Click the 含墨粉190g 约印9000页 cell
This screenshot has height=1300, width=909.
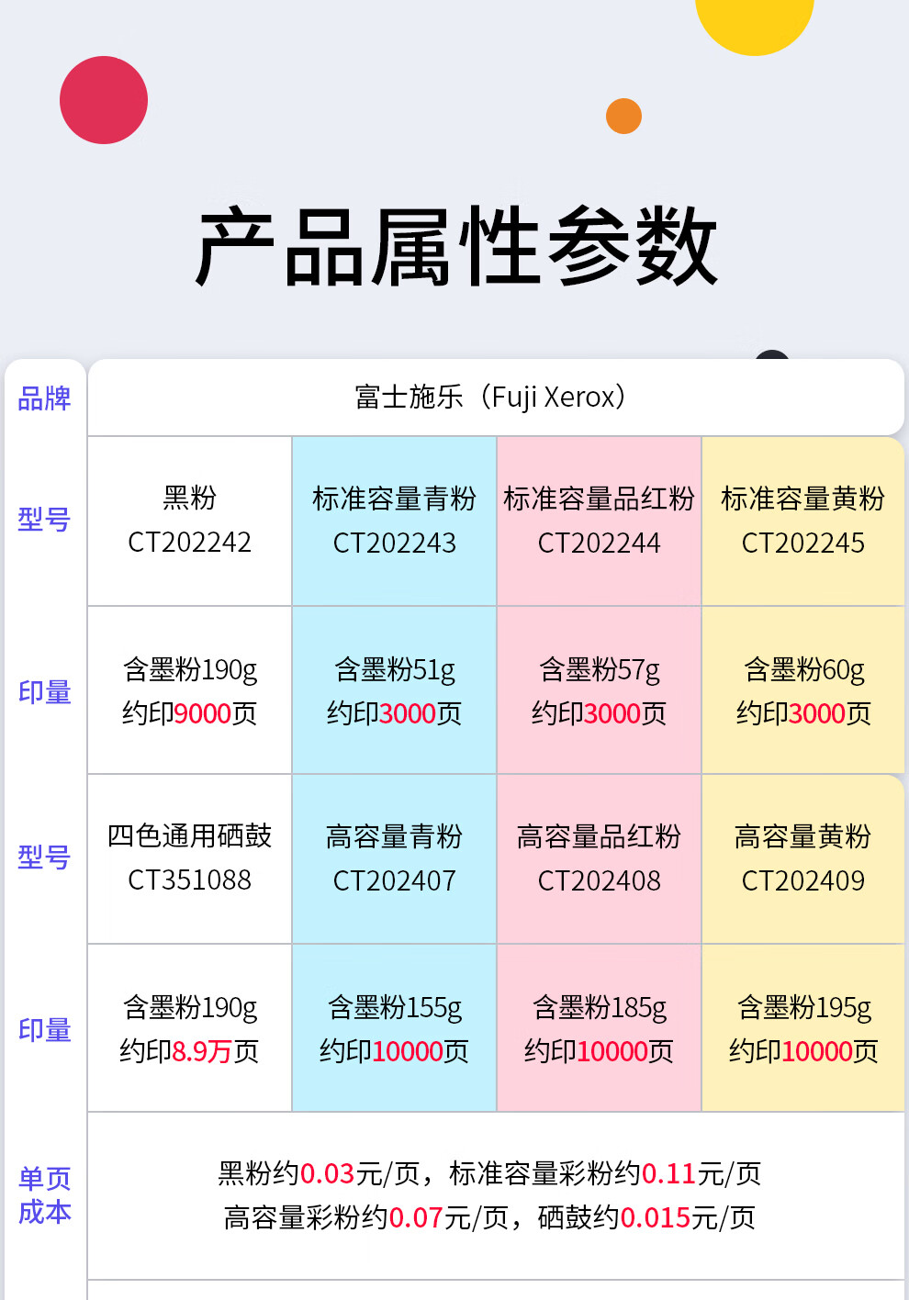click(x=190, y=690)
